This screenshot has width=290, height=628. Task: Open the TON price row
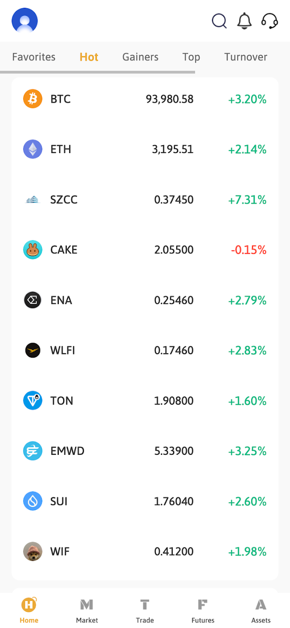pos(145,401)
